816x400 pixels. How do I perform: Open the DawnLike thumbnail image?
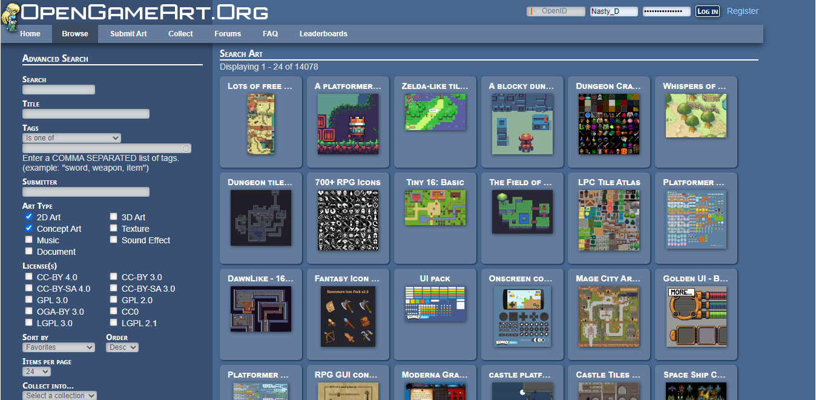(261, 309)
